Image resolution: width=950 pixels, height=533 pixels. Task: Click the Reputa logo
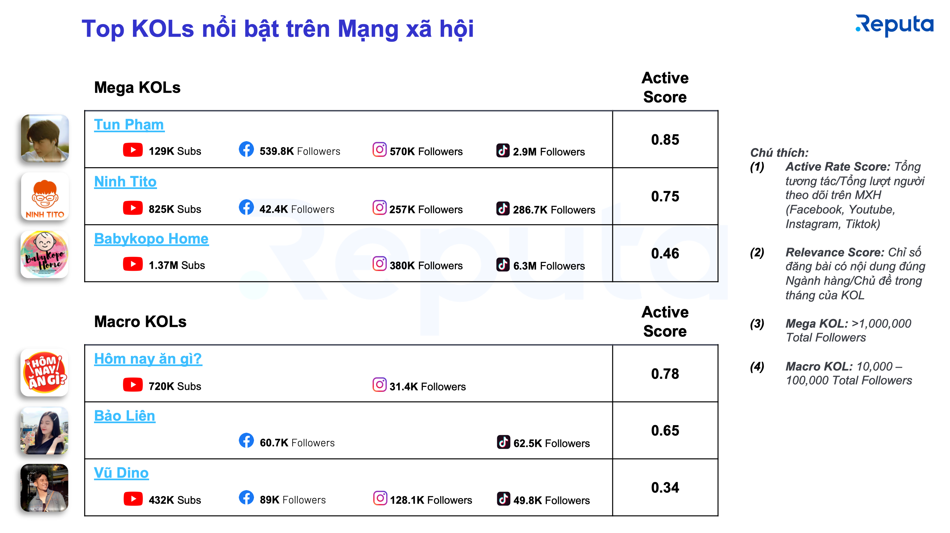(x=894, y=25)
